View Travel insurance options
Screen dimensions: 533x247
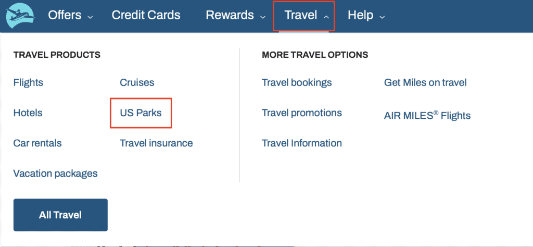tap(156, 143)
